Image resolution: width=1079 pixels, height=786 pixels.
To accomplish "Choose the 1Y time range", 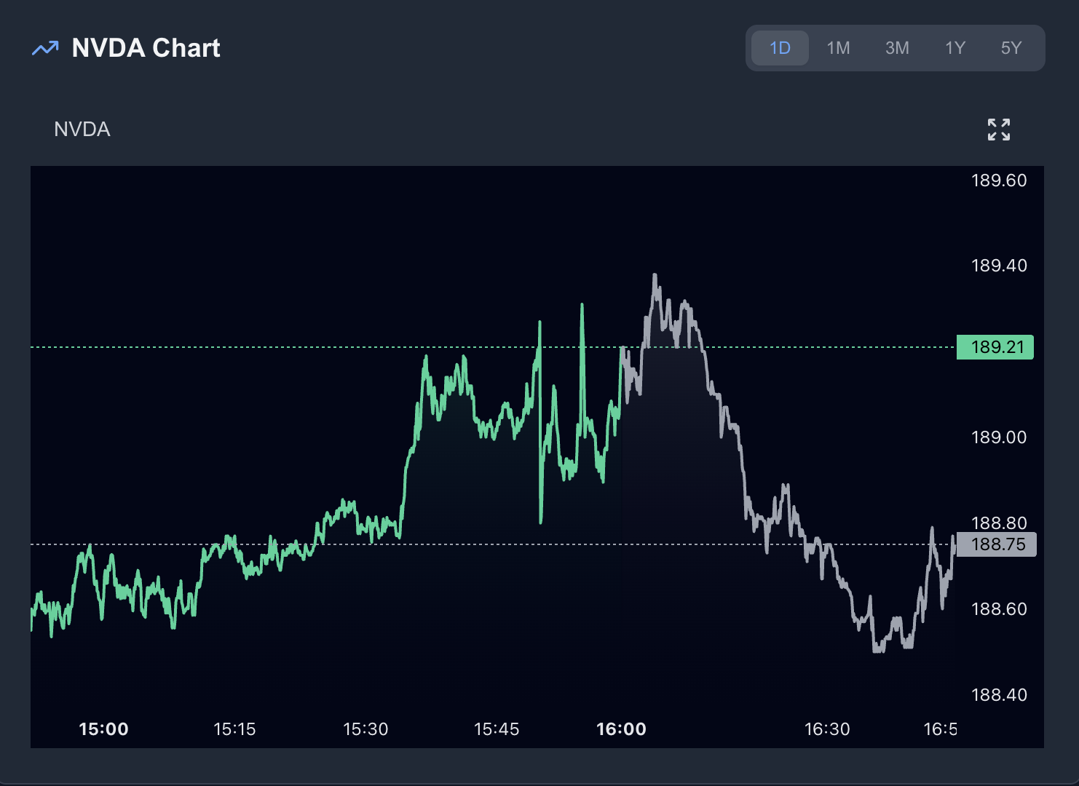I will [954, 47].
